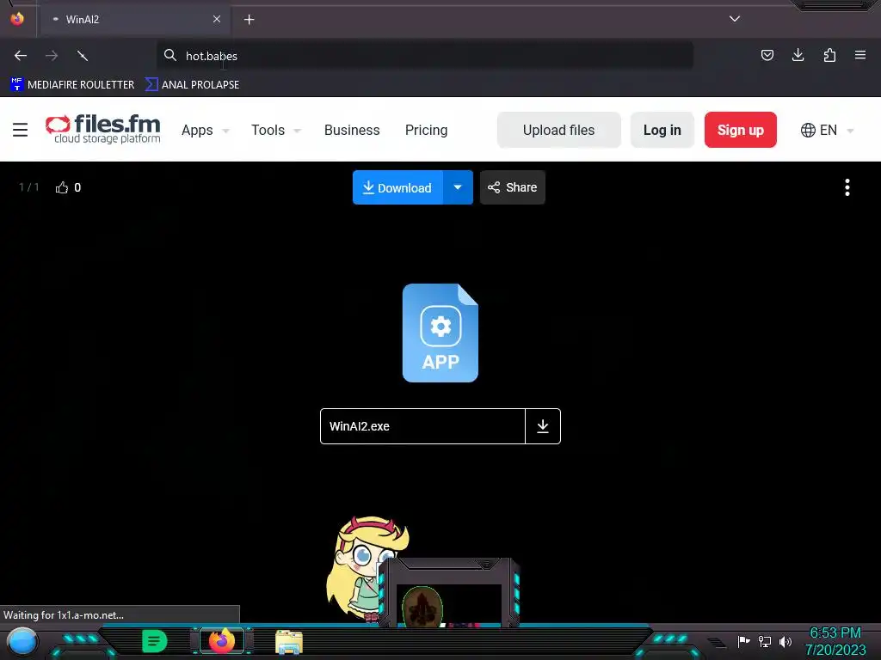Open File Explorer from the taskbar

tap(289, 642)
